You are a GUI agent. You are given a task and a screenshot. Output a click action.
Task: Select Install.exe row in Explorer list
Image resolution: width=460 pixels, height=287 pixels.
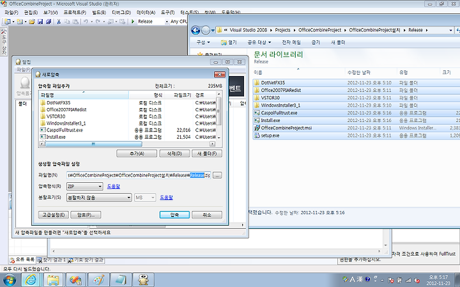coord(356,120)
